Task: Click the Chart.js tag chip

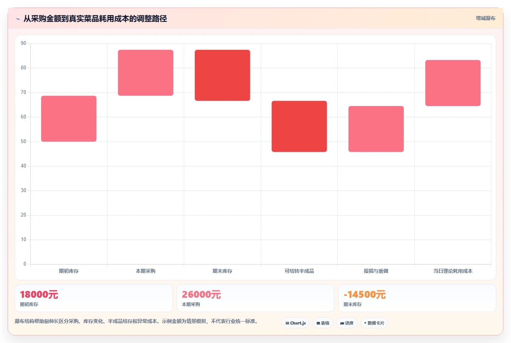Action: tap(296, 323)
